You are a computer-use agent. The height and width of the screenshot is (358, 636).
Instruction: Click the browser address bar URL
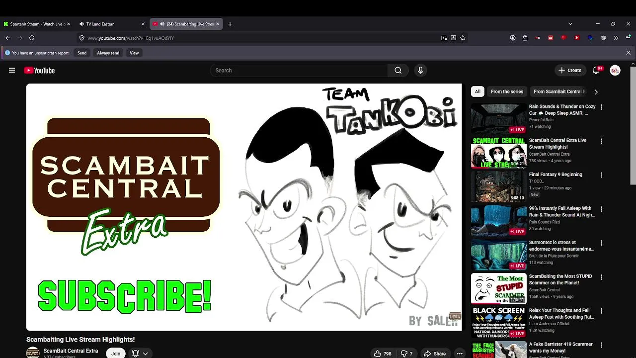131,38
